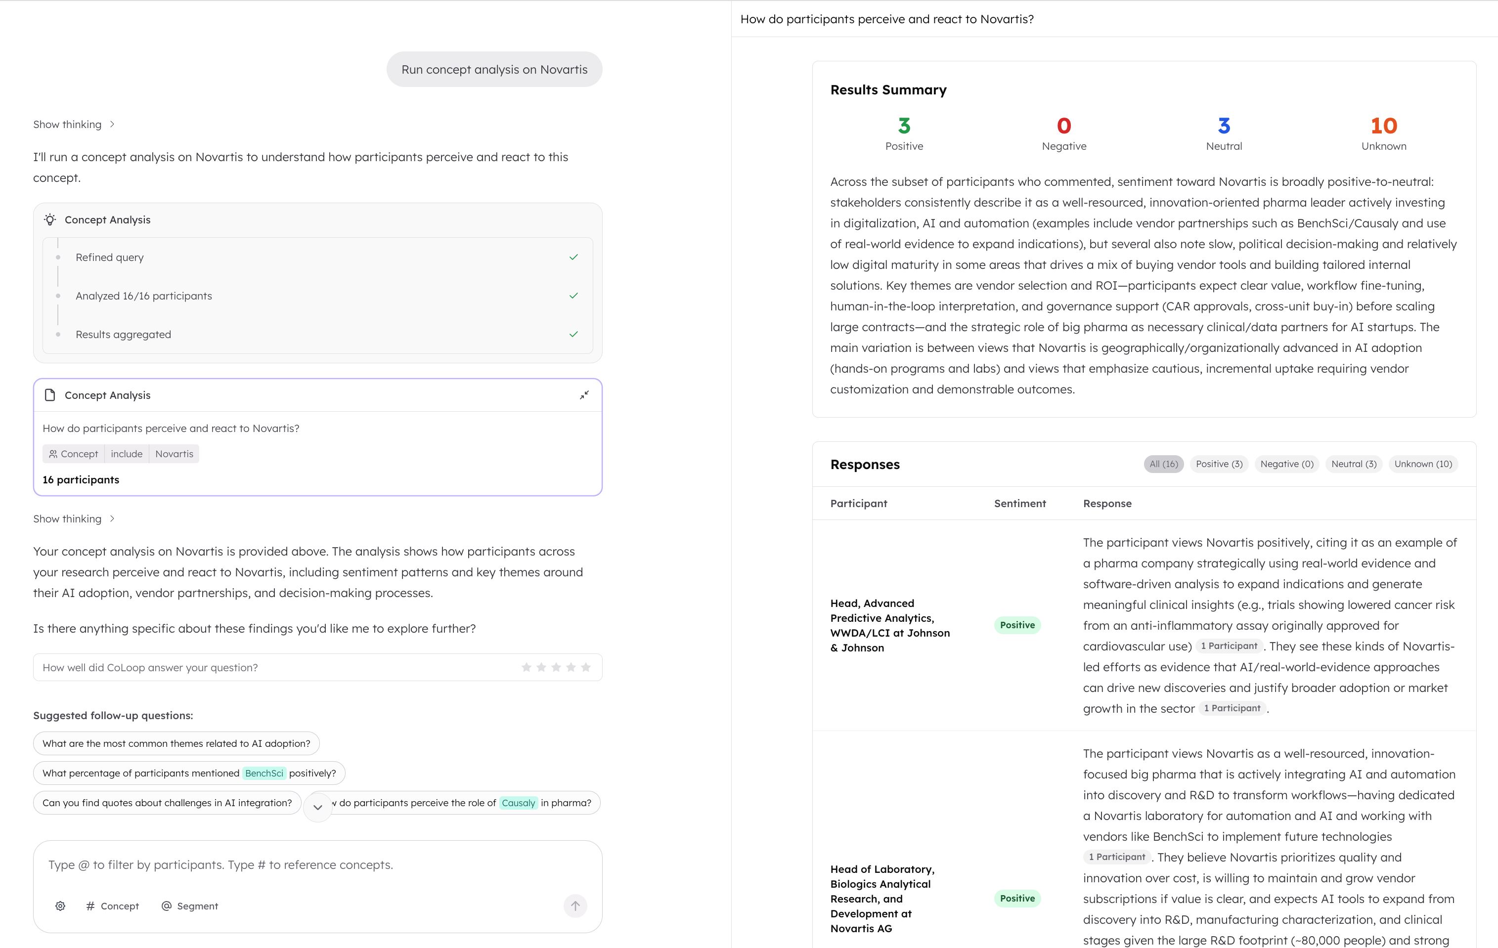Filter responses to Unknown (10)
1498x948 pixels.
pos(1423,464)
